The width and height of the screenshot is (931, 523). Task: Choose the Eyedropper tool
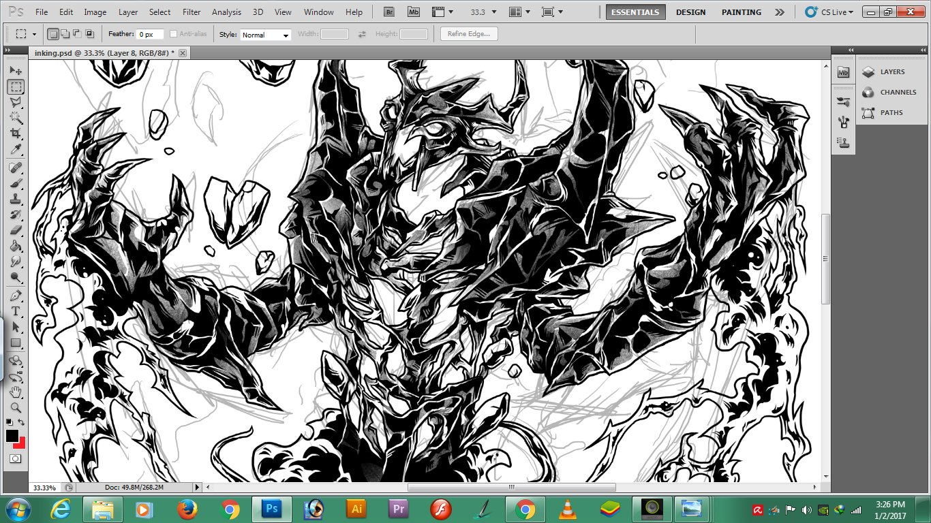pos(16,150)
